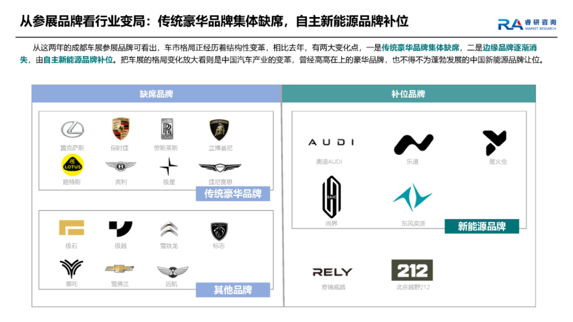Click the AUDI wordmark logo
573x322 pixels.
coord(331,142)
